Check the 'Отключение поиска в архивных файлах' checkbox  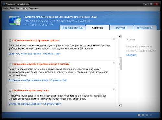[10, 41]
